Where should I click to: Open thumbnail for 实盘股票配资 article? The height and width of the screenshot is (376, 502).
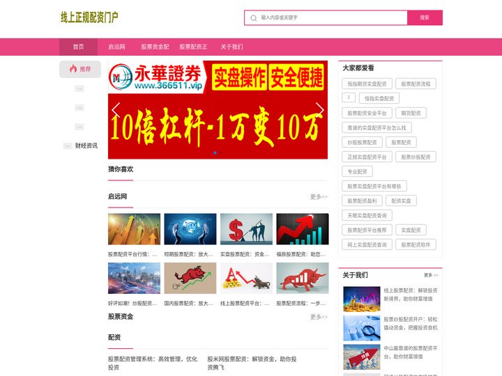(x=246, y=229)
